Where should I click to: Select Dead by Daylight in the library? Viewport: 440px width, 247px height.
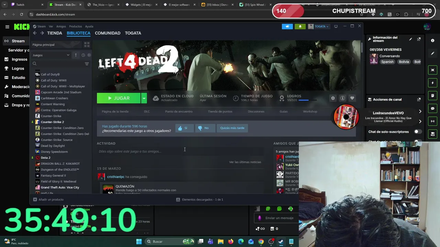(x=53, y=146)
